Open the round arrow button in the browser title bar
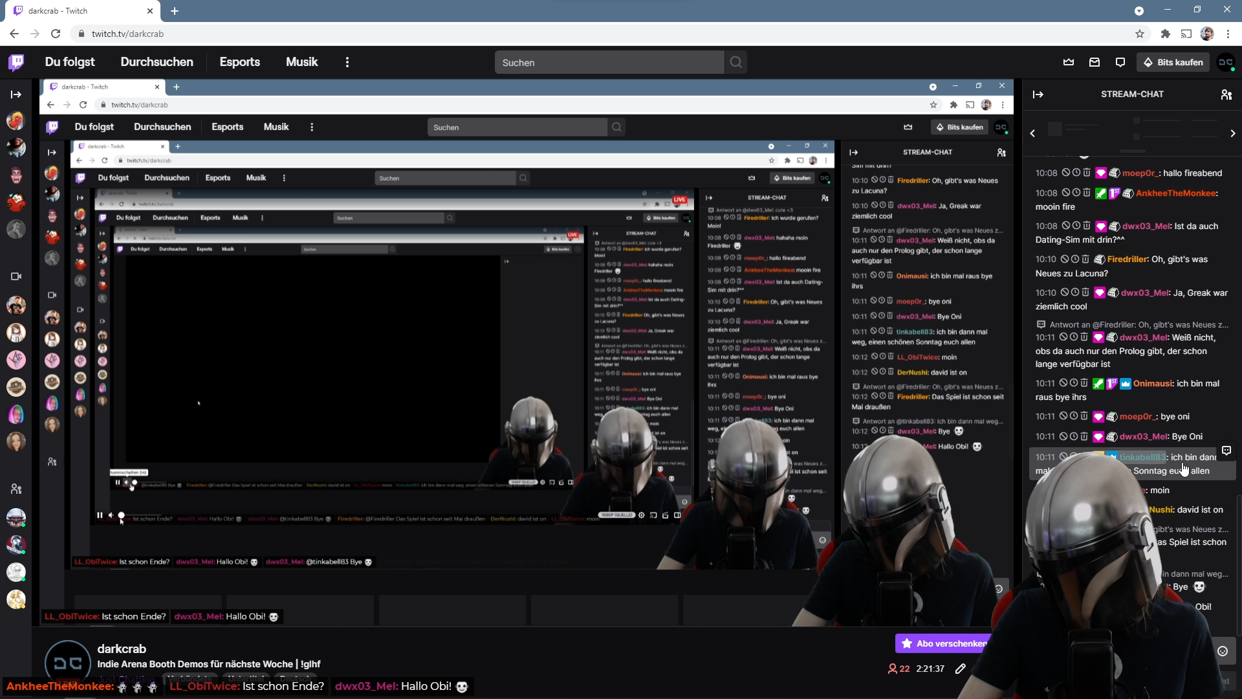 tap(1139, 11)
